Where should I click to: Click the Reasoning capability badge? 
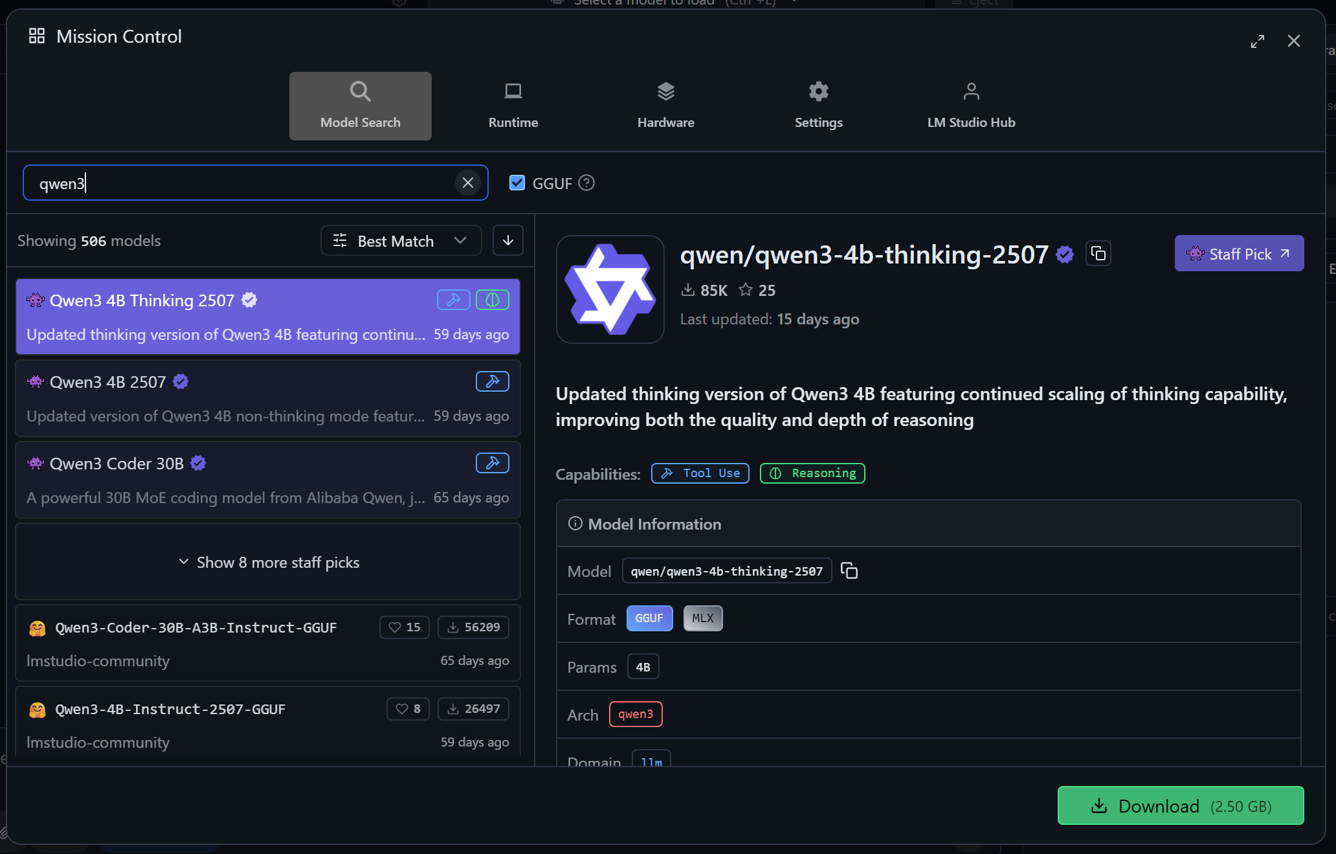click(812, 473)
